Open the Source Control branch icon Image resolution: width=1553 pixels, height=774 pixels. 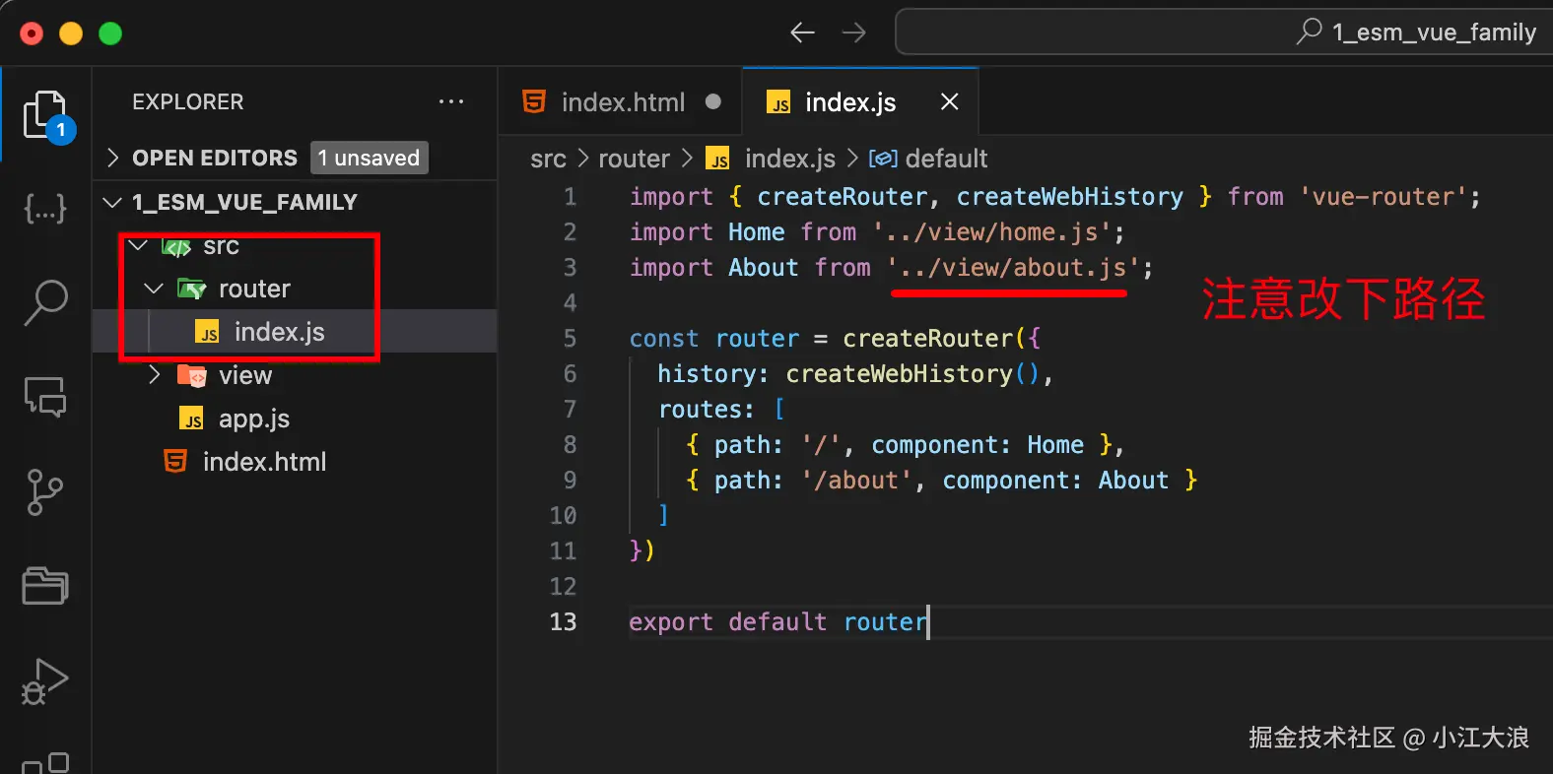pyautogui.click(x=45, y=491)
